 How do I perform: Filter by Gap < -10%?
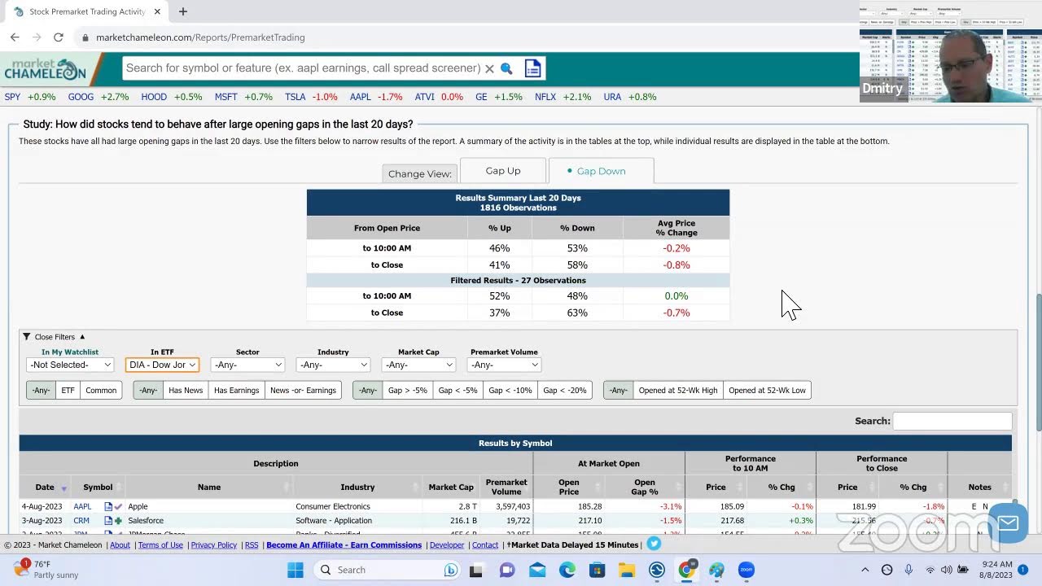(x=510, y=391)
